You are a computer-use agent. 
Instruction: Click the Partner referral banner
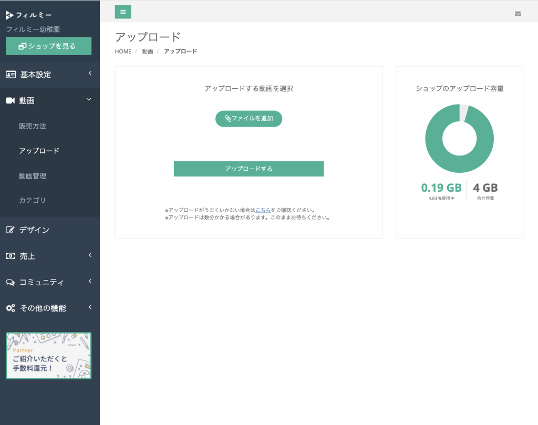[x=48, y=356]
